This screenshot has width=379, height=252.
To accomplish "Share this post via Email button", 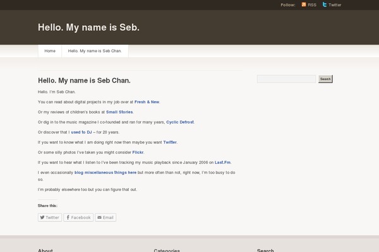I will (x=105, y=217).
